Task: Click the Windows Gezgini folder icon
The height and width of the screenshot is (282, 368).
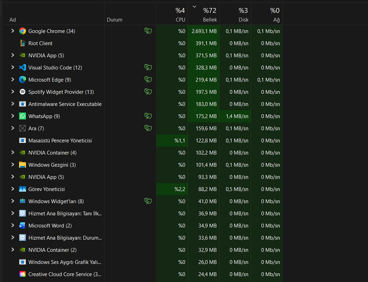Action: coord(22,165)
